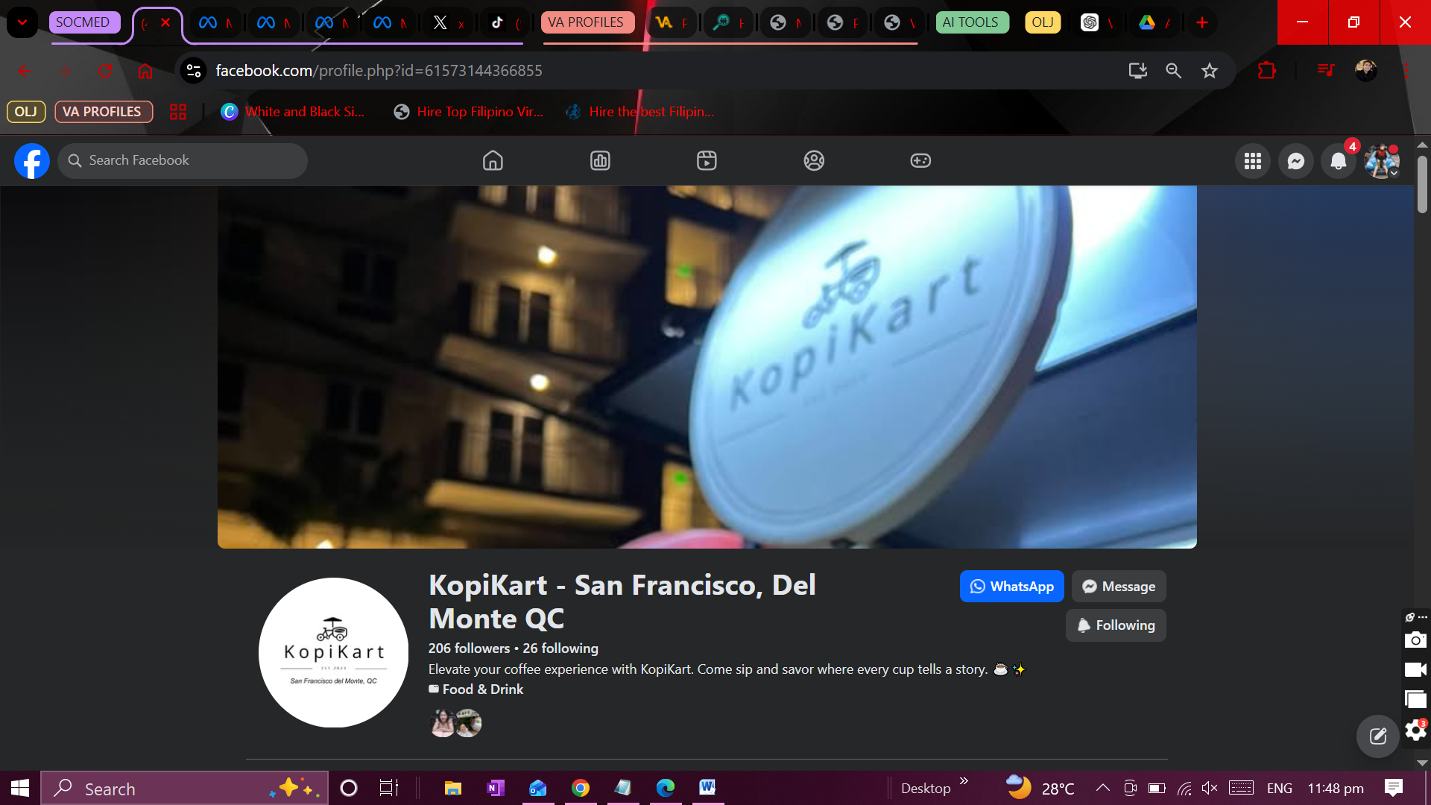Show hidden system tray icons
Screen dimensions: 1431x805
[1103, 788]
